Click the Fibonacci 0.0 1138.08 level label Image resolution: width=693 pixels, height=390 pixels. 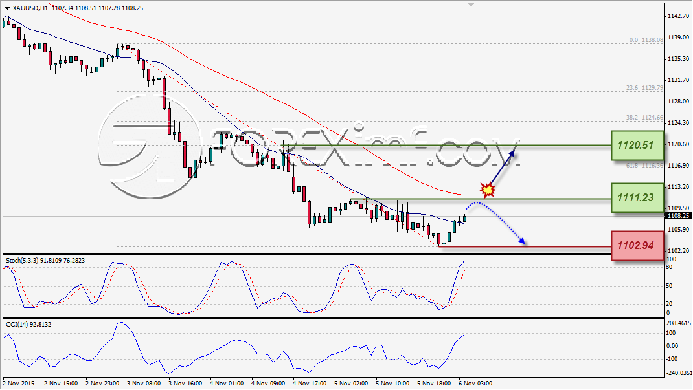(646, 39)
